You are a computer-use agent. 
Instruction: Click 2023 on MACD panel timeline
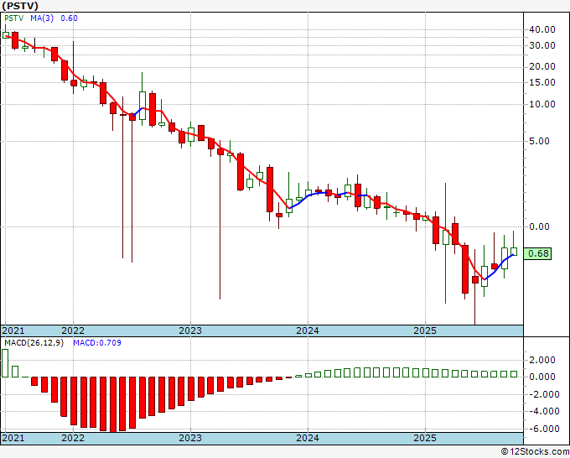point(190,438)
